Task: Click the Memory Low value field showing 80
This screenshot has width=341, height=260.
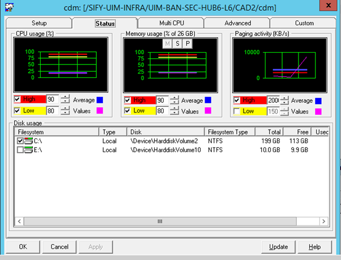Action: pos(162,111)
